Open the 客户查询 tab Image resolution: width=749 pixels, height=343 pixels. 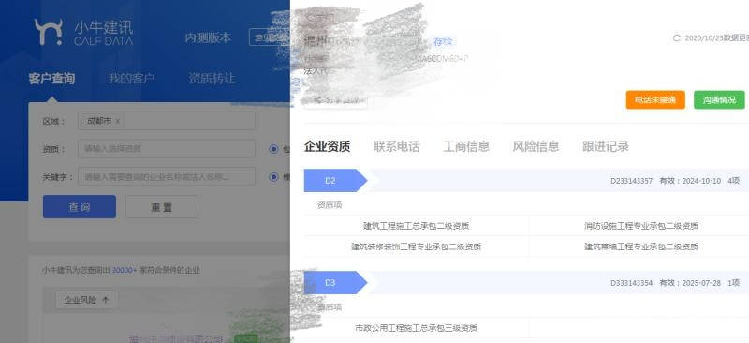pyautogui.click(x=51, y=79)
